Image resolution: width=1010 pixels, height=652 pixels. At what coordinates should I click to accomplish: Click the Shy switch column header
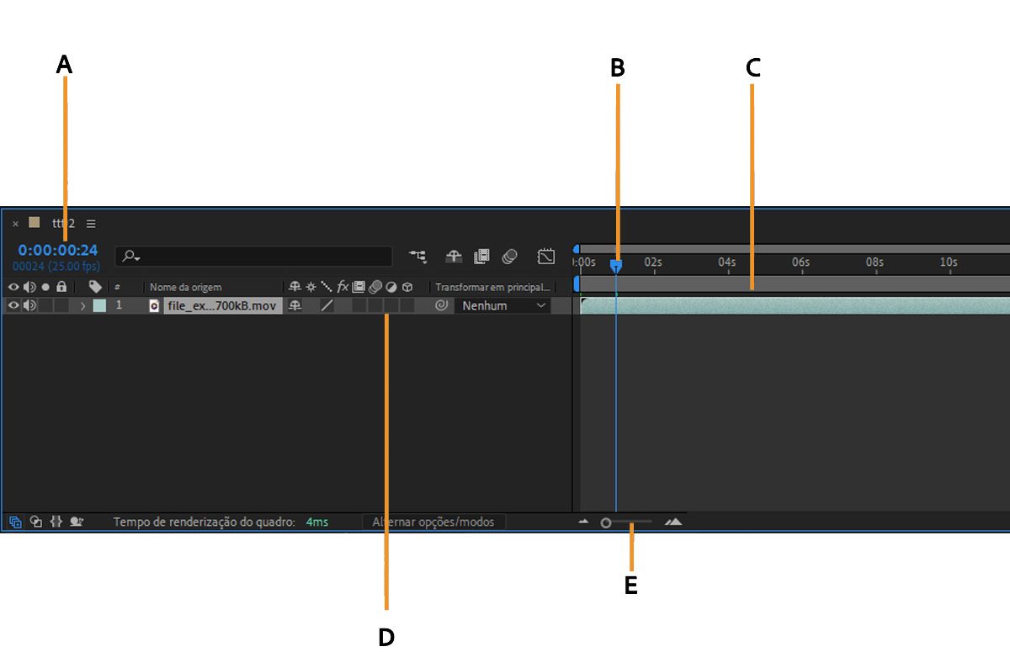[295, 287]
